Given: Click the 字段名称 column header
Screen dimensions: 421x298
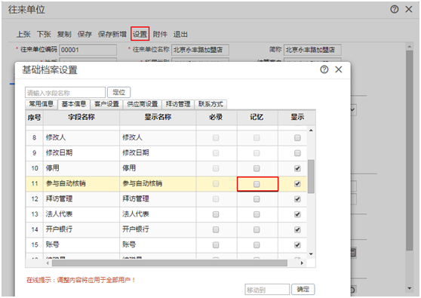Looking at the screenshot, I should point(81,118).
